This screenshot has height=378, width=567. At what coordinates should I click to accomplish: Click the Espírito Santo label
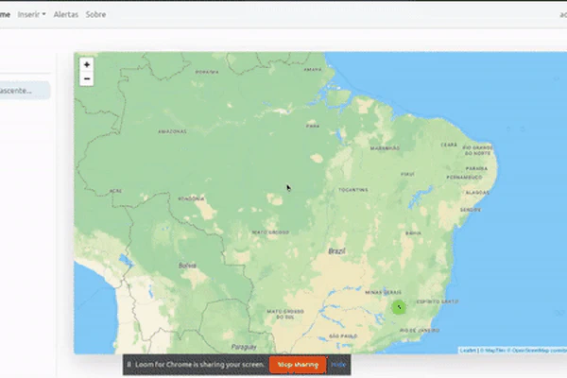(438, 301)
